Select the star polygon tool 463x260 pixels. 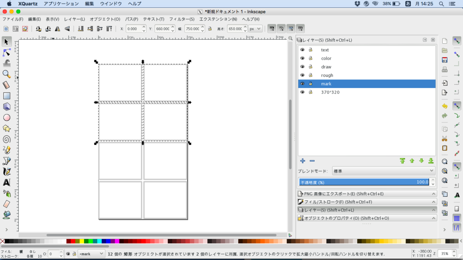click(x=6, y=129)
